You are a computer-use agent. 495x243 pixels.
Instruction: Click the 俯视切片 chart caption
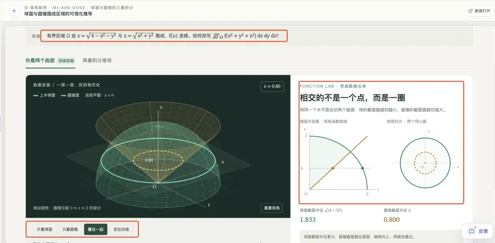click(406, 121)
